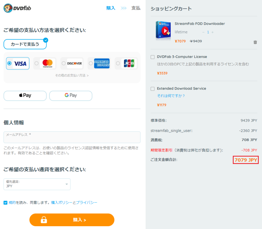Open the 購入ポリシー link

pyautogui.click(x=62, y=203)
